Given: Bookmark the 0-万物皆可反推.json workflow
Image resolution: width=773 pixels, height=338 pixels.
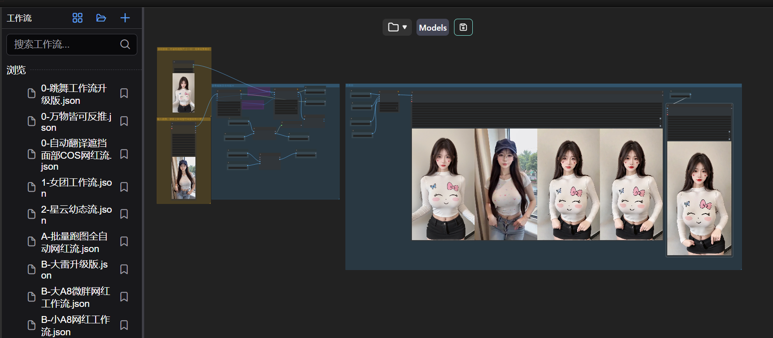Looking at the screenshot, I should pos(124,121).
